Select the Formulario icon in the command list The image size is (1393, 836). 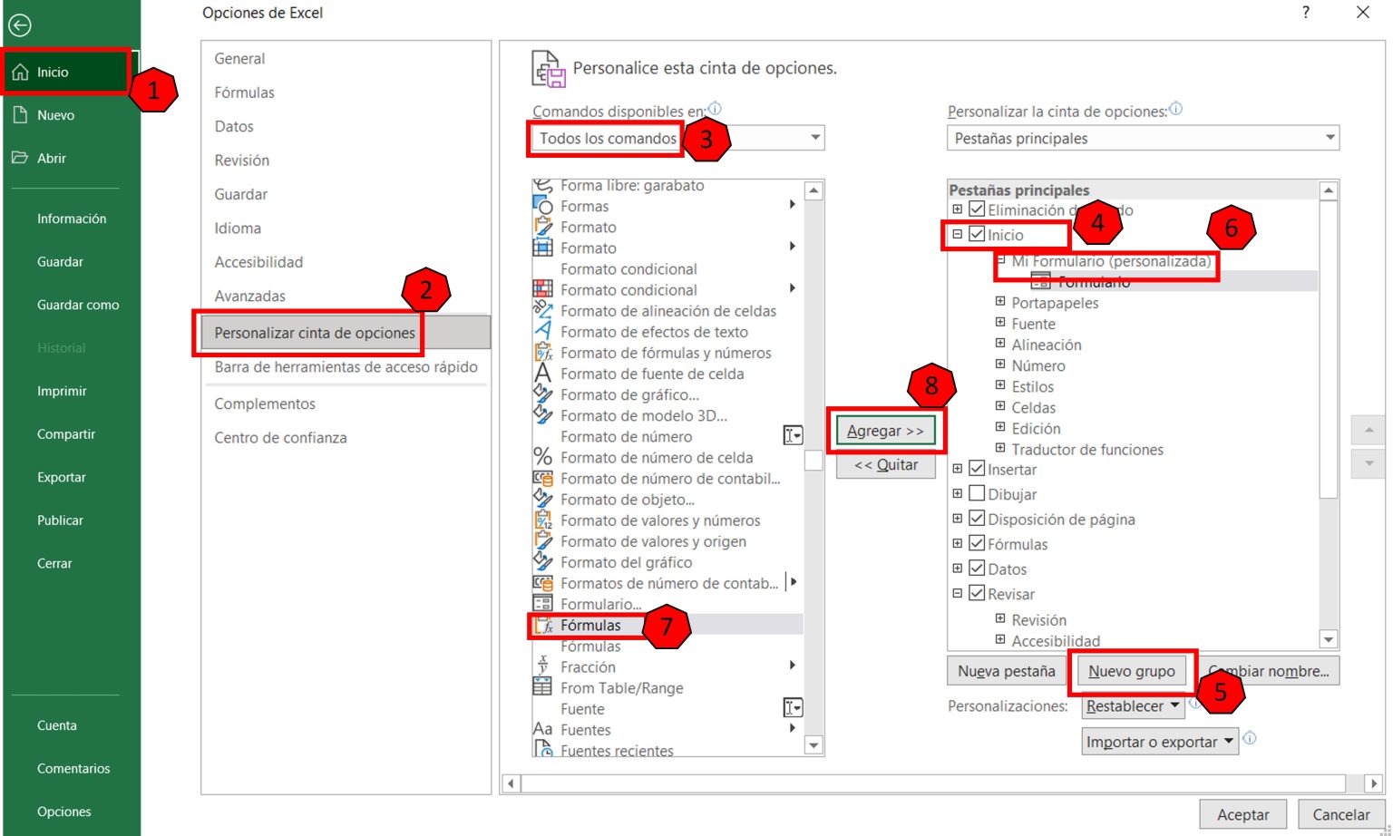tap(543, 603)
